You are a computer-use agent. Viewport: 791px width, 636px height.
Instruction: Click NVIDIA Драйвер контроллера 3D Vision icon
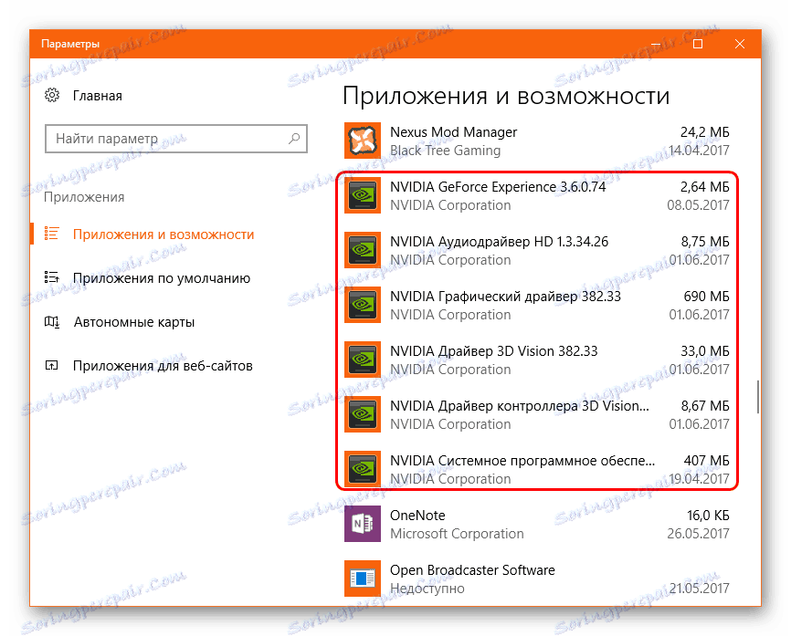point(363,414)
